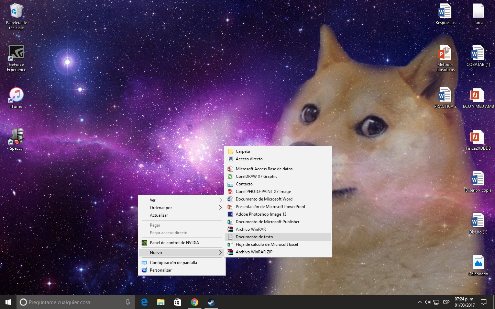Viewport: 495px width, 309px height.
Task: Create a new CorelDRAW X7 Graphic
Action: [278, 176]
